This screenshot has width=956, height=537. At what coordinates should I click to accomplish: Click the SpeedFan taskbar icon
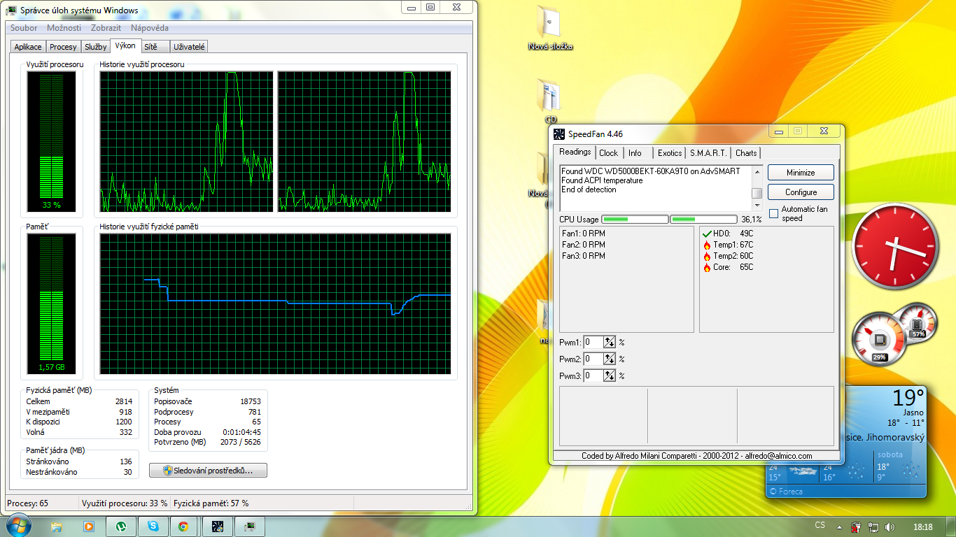pos(217,527)
